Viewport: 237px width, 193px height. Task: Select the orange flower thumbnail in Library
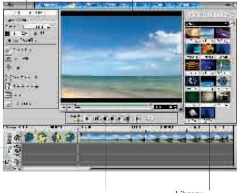208,49
